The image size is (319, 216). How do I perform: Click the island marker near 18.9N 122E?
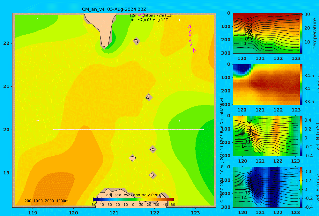pyautogui.click(x=152, y=175)
